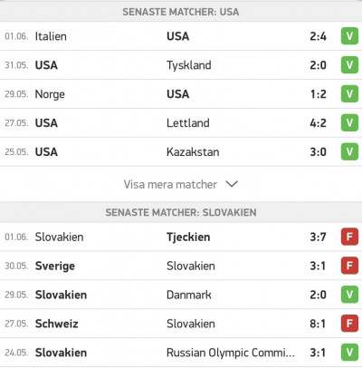Click the red F badge for Sverige–Slovakien

pos(349,266)
